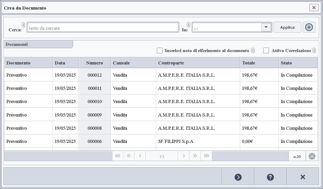Viewport: 323px width, 189px height.
Task: Click the 0,00€ total cell
Action: point(259,141)
